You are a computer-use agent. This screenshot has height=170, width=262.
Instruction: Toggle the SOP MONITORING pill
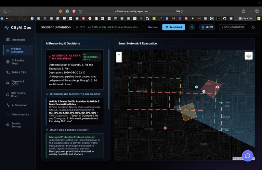pos(233,27)
